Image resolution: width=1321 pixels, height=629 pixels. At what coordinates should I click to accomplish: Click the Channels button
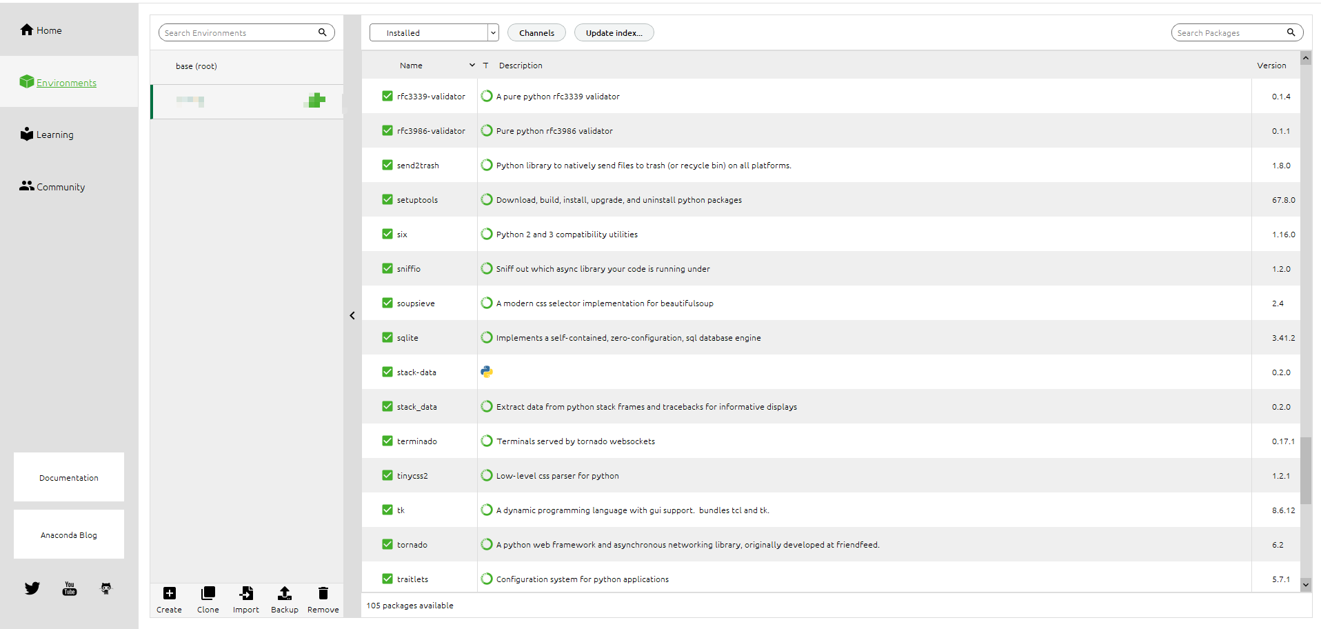pyautogui.click(x=536, y=32)
